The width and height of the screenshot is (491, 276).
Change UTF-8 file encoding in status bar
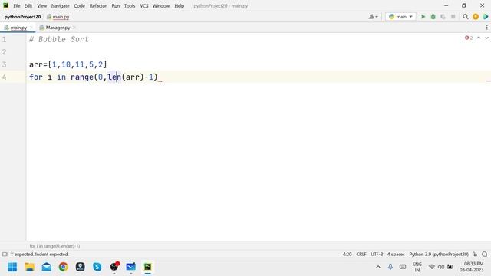click(377, 254)
